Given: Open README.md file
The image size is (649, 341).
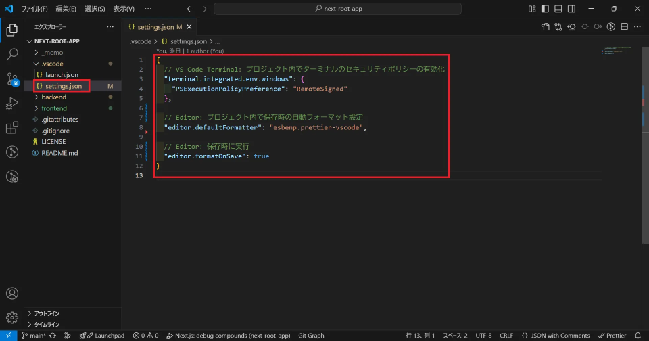Looking at the screenshot, I should 59,153.
